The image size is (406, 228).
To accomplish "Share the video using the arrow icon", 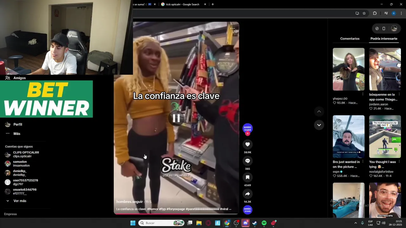I will (247, 194).
